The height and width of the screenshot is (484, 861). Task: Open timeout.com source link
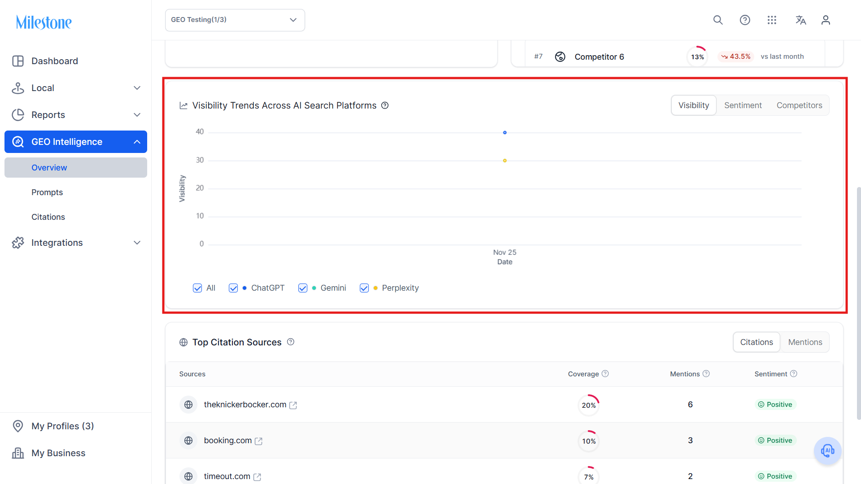click(x=227, y=476)
